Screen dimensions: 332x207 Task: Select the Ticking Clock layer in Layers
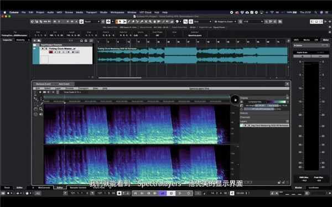click(264, 126)
